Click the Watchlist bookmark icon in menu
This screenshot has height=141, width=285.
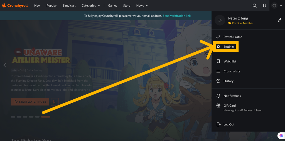click(218, 61)
